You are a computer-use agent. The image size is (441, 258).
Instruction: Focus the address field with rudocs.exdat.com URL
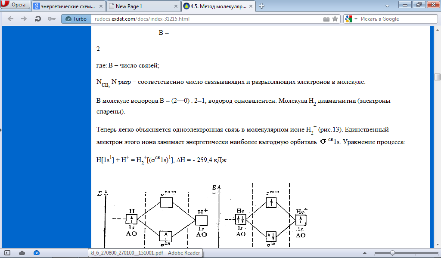[207, 19]
